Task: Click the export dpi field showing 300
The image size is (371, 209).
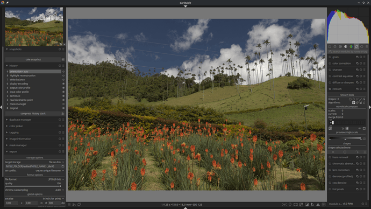Action: click(54, 203)
